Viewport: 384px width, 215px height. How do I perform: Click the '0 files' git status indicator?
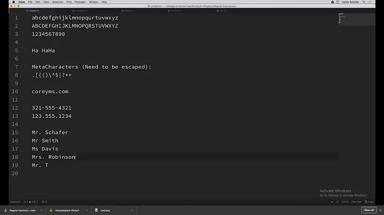pyautogui.click(x=369, y=202)
